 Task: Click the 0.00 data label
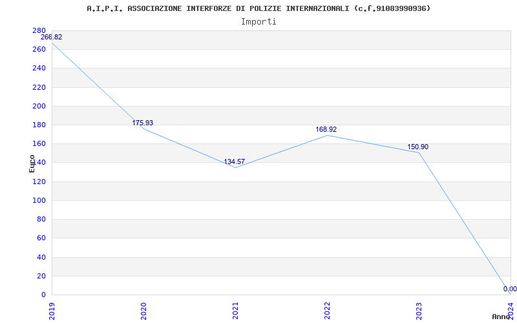point(510,289)
